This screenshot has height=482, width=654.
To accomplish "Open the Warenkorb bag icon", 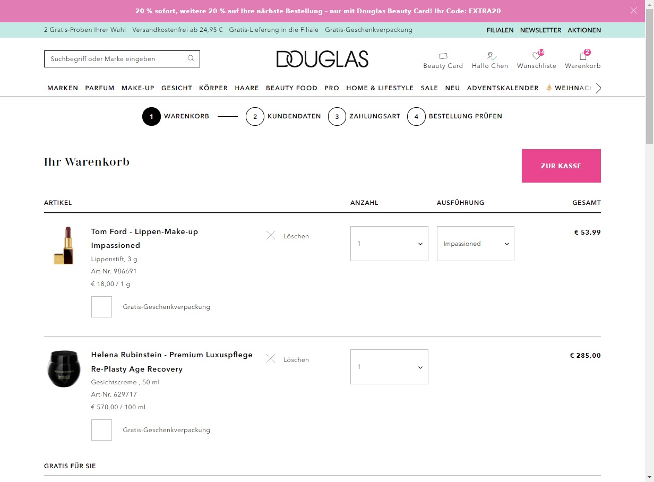I will (583, 55).
